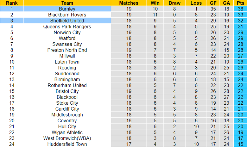This screenshot has height=147, width=247.
Task: Open Wigan Athletic team entry
Action: pyautogui.click(x=67, y=132)
